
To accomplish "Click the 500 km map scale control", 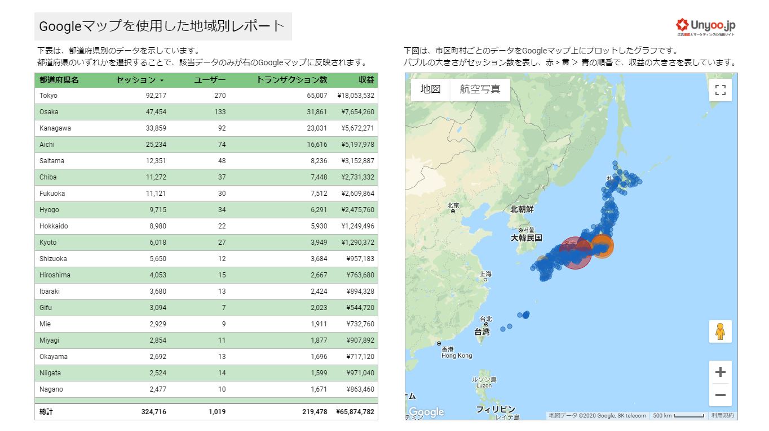I will pyautogui.click(x=678, y=415).
